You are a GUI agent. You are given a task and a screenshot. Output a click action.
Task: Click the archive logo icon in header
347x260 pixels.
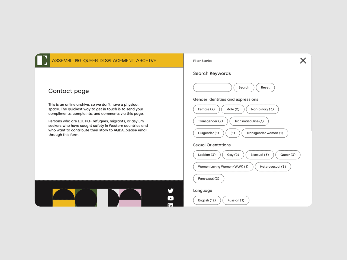click(42, 60)
